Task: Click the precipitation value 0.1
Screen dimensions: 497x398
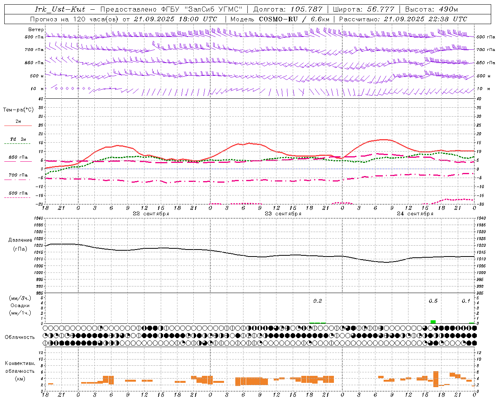Action: tap(466, 301)
